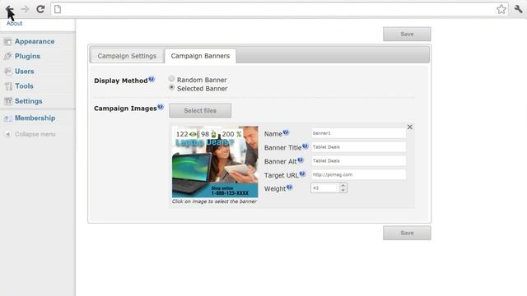Screen dimensions: 527x296
Task: Click the browser forward arrow
Action: pyautogui.click(x=25, y=9)
